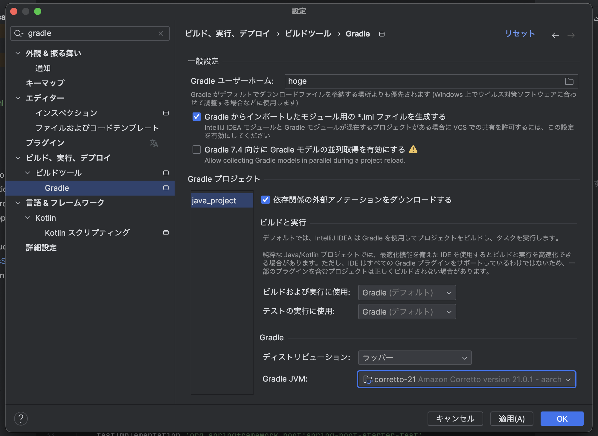Image resolution: width=598 pixels, height=436 pixels.
Task: Open the Gradle JVM dropdown
Action: pyautogui.click(x=466, y=379)
